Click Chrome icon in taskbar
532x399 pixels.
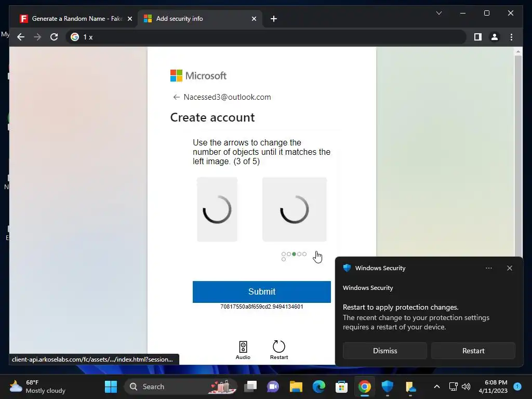pos(364,387)
